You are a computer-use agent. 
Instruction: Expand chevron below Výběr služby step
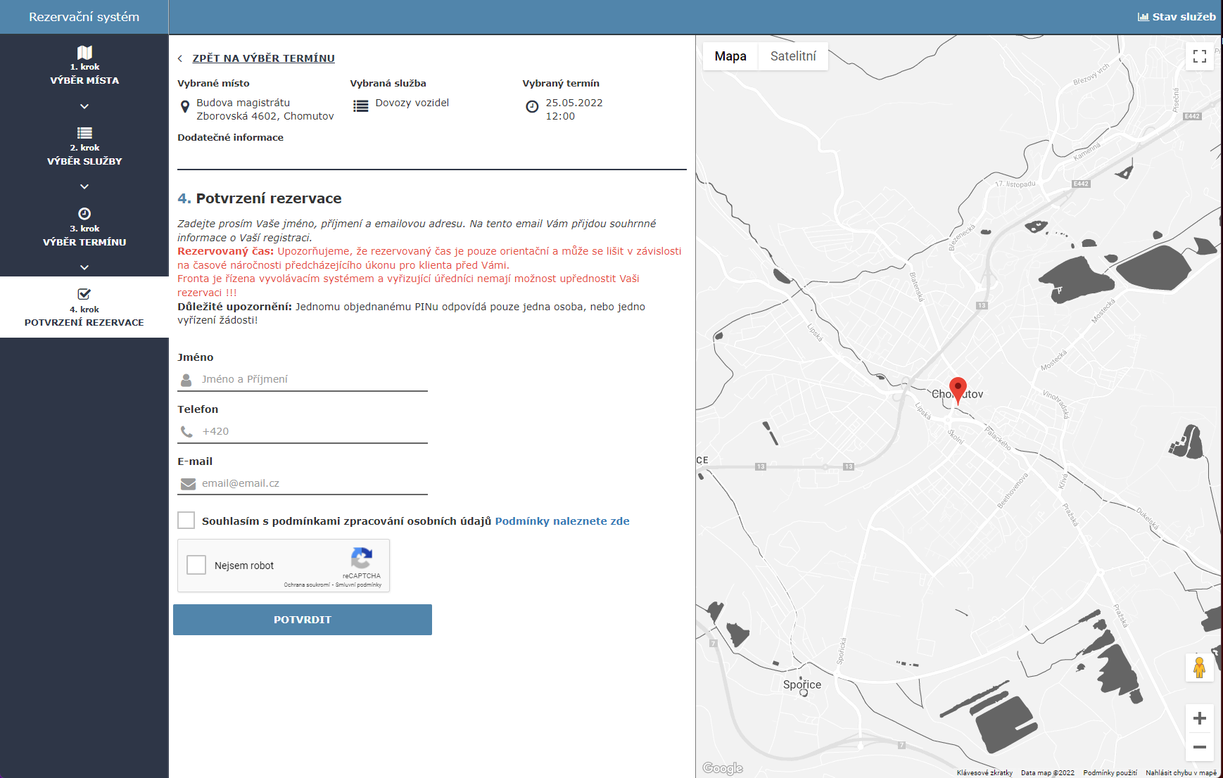[84, 186]
